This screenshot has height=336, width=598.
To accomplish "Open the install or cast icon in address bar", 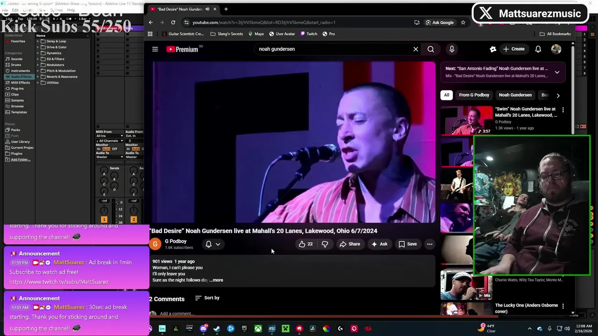I will (x=417, y=22).
